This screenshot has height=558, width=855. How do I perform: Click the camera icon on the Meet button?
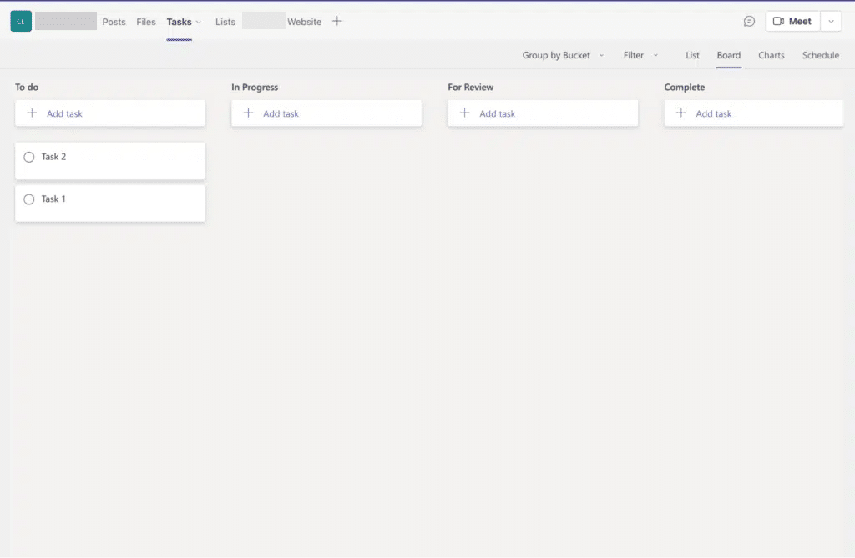(778, 21)
